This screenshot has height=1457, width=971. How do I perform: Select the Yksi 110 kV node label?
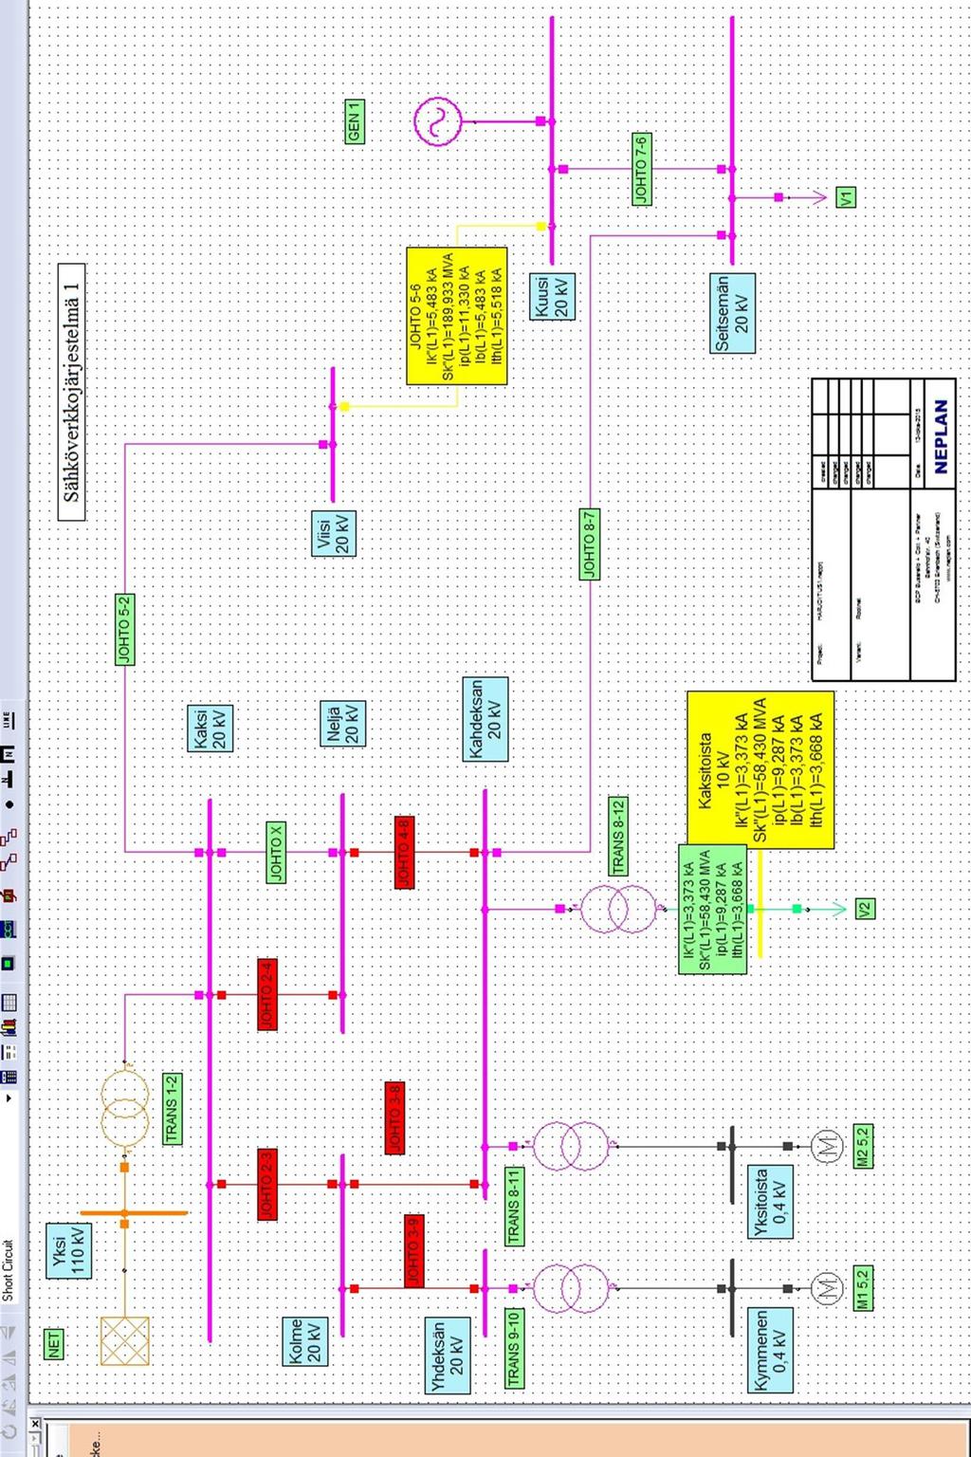(x=68, y=1251)
